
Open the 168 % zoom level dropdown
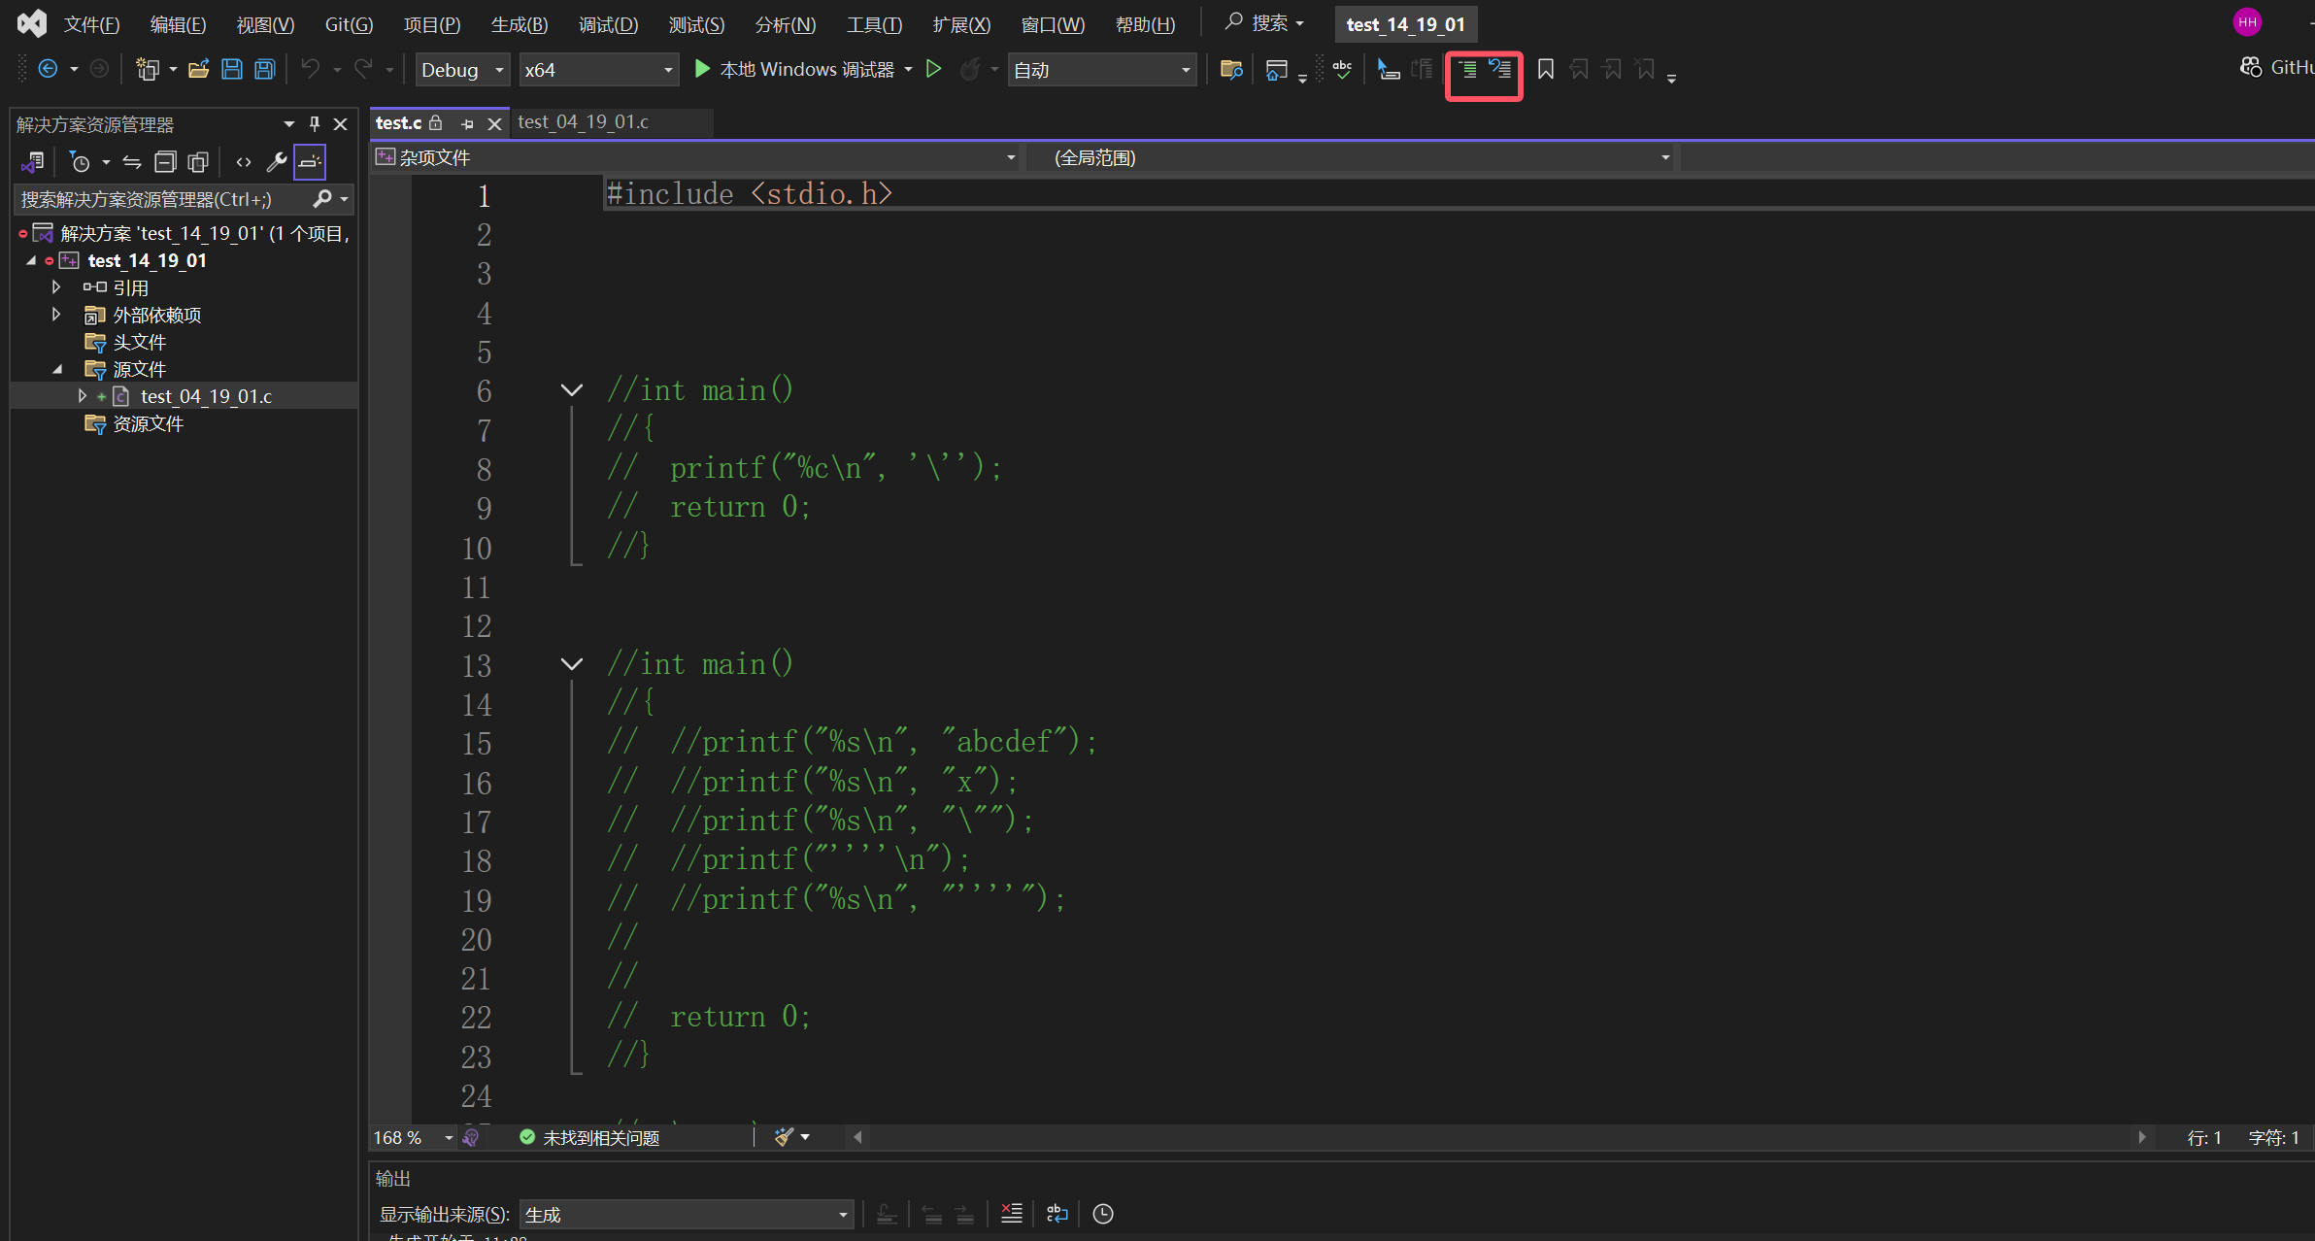414,1137
